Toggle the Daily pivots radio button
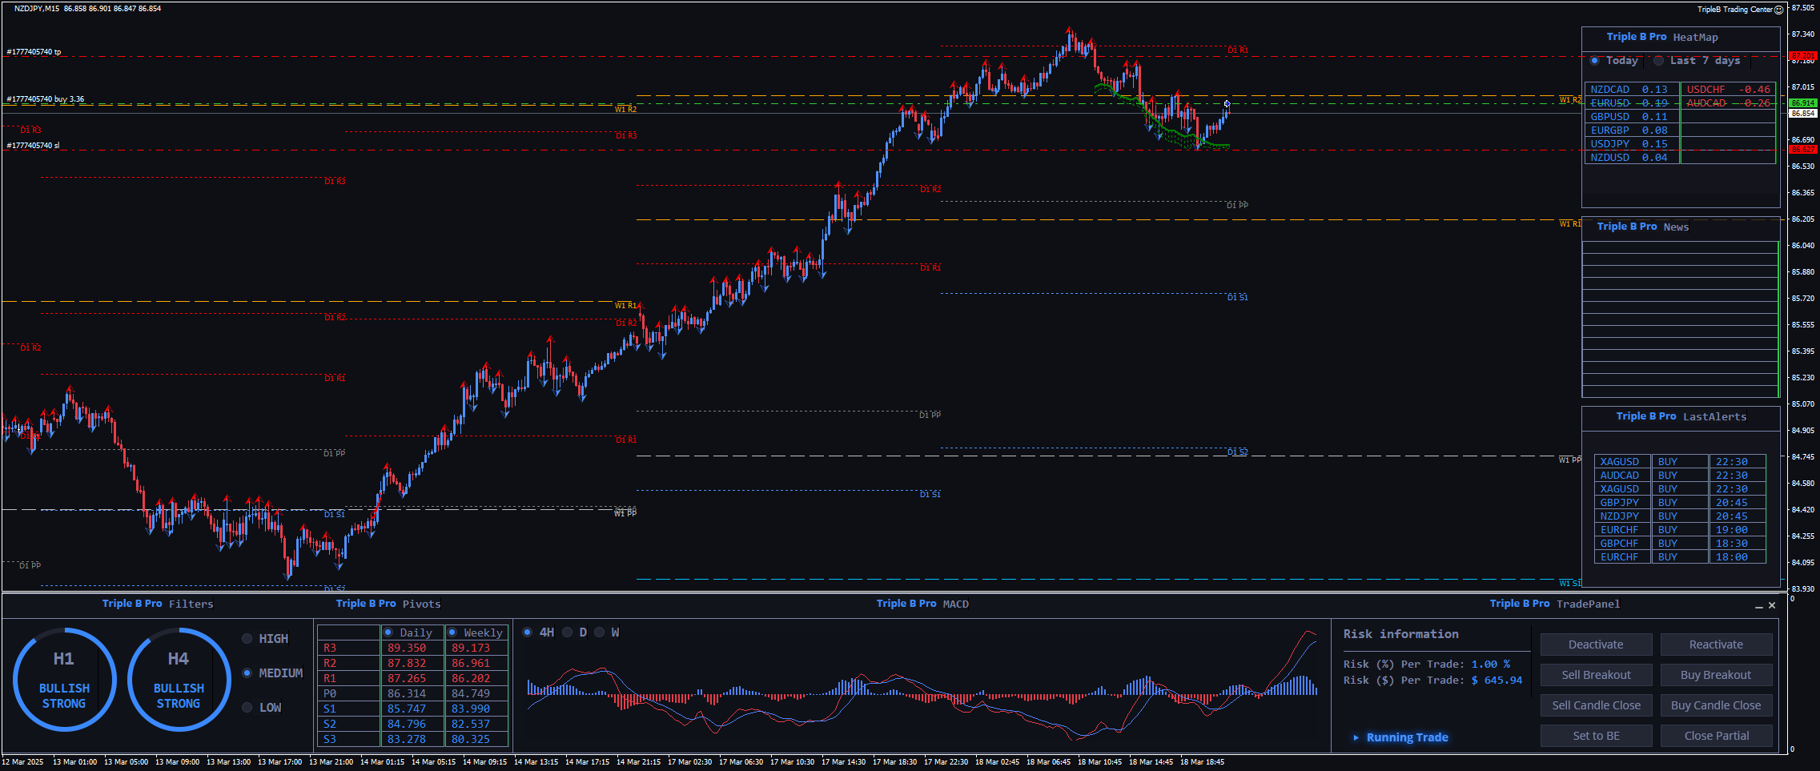This screenshot has height=771, width=1820. (x=388, y=632)
